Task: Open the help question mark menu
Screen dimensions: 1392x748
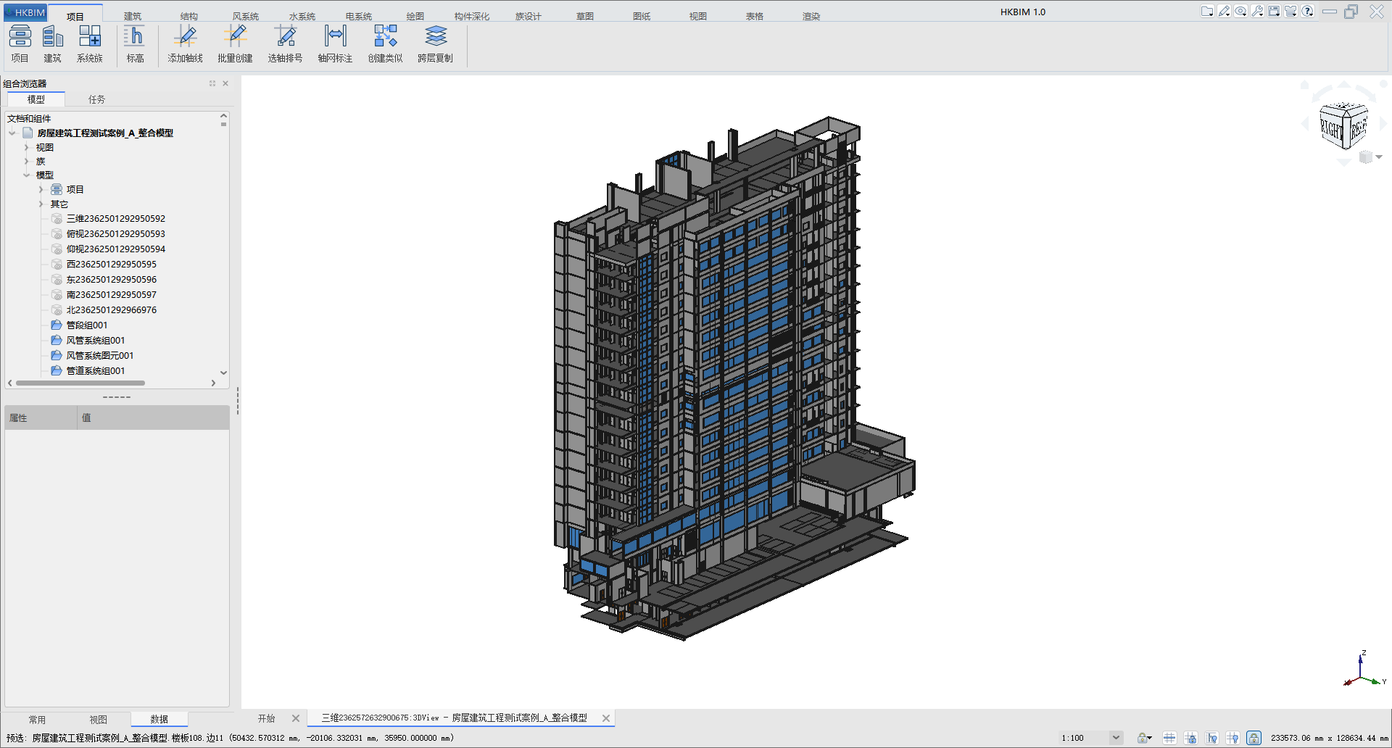Action: [1308, 12]
